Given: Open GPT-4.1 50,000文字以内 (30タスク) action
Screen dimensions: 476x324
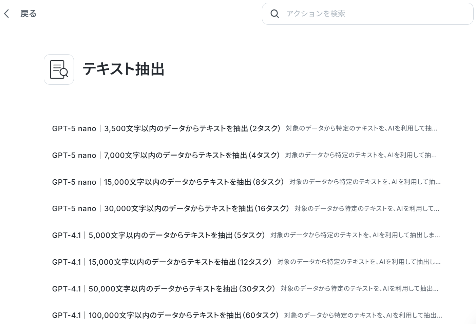Looking at the screenshot, I should click(164, 289).
